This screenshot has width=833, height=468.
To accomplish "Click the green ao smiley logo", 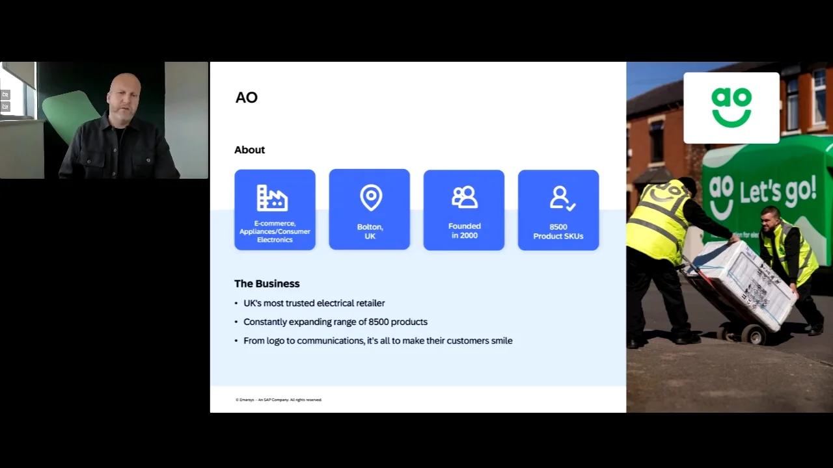I will pos(731,108).
